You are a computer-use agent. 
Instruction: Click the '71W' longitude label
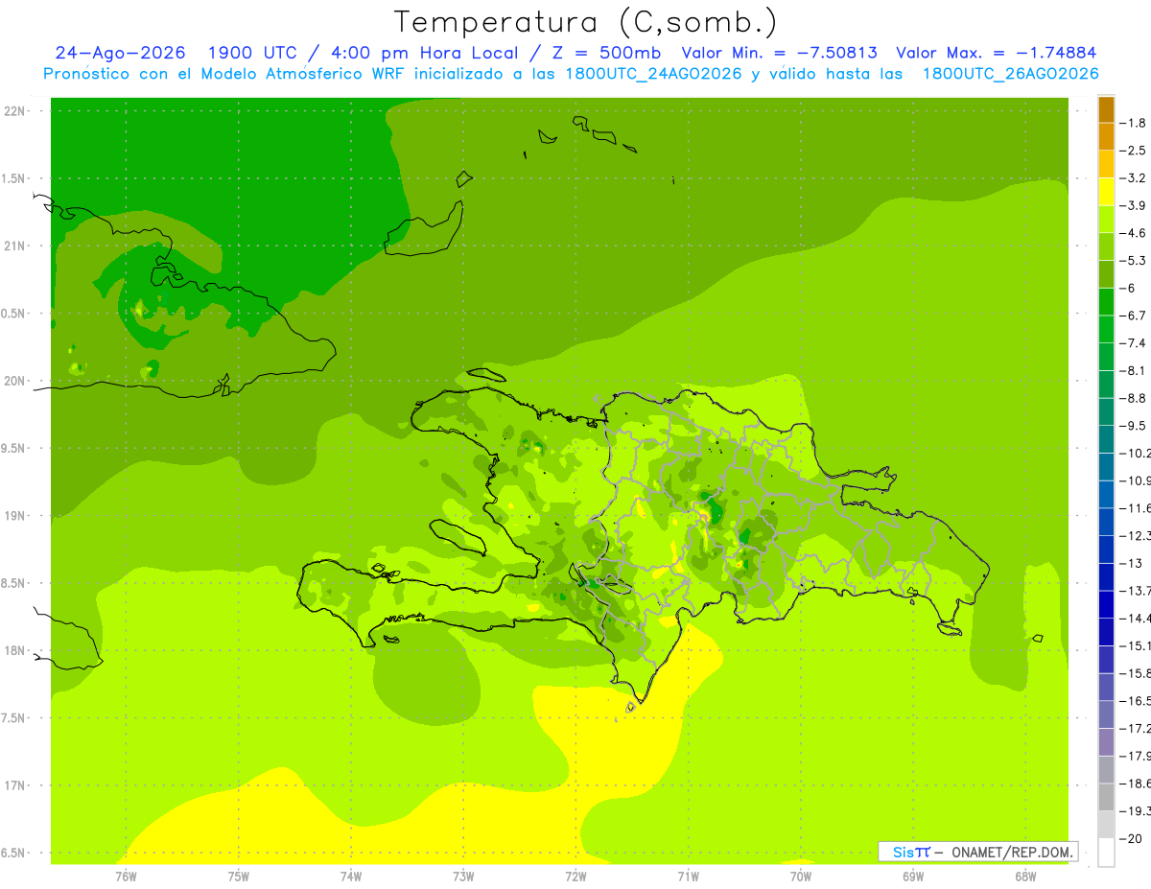point(688,877)
